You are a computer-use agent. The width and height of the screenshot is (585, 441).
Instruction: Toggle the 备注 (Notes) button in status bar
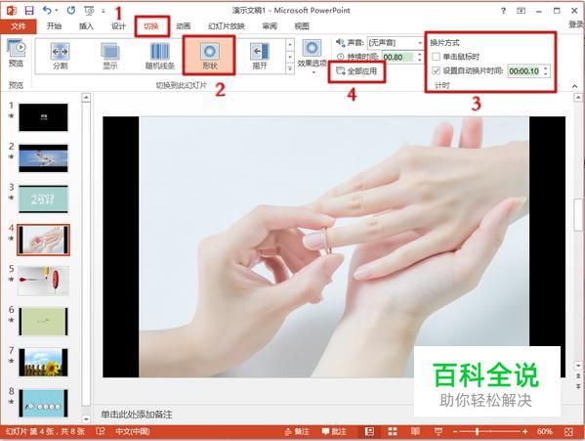(x=297, y=431)
